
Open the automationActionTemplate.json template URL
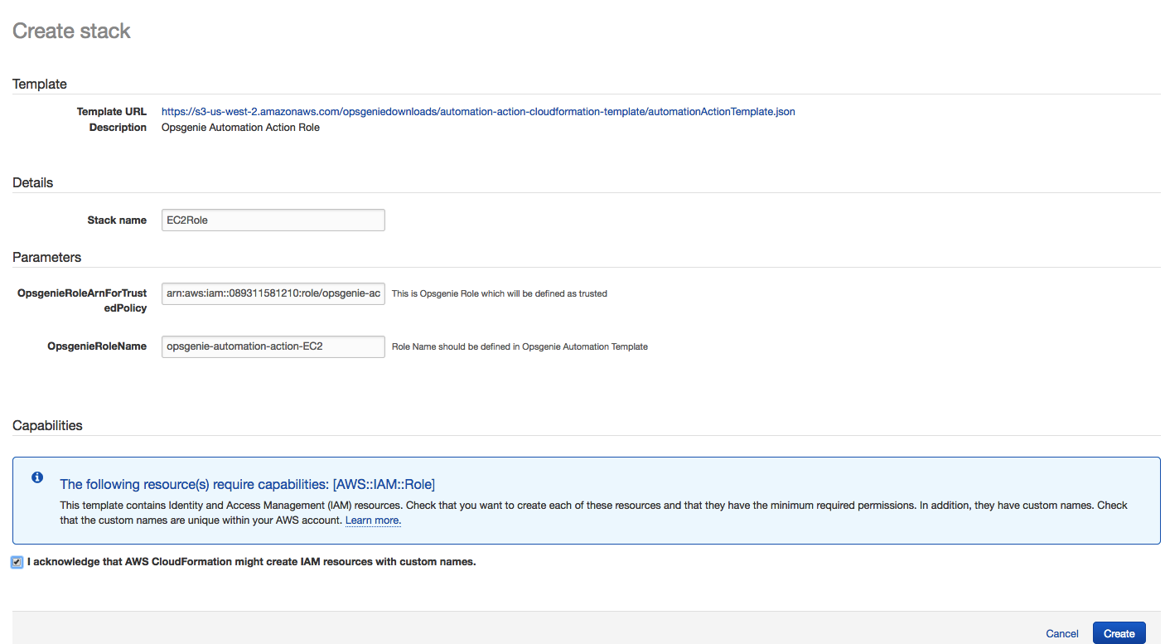478,111
